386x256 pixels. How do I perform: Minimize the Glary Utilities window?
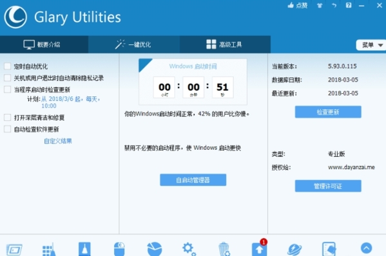[x=362, y=5]
